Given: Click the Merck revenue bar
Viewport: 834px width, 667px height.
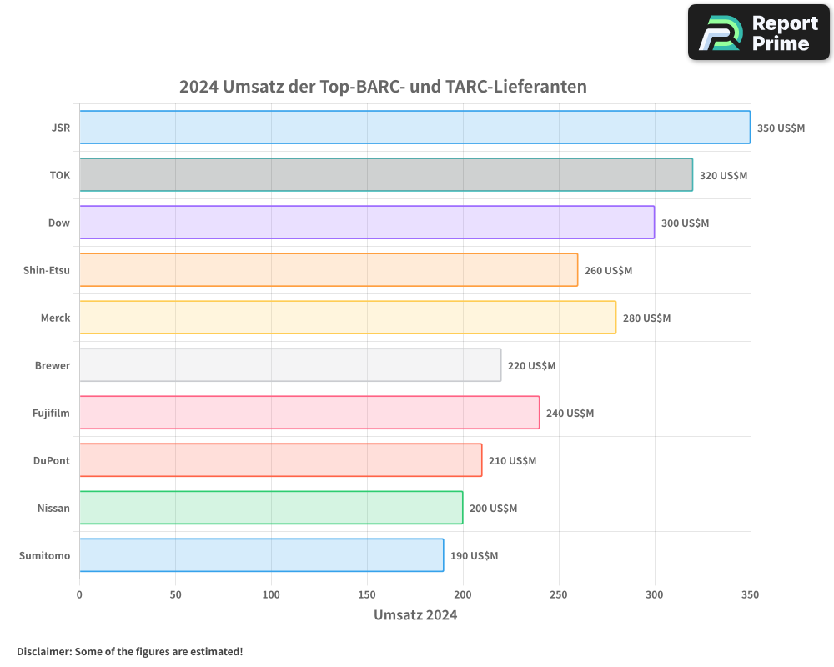Looking at the screenshot, I should pos(347,318).
